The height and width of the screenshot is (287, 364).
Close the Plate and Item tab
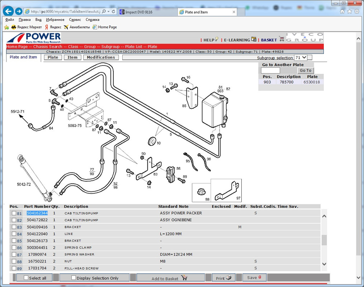click(234, 12)
